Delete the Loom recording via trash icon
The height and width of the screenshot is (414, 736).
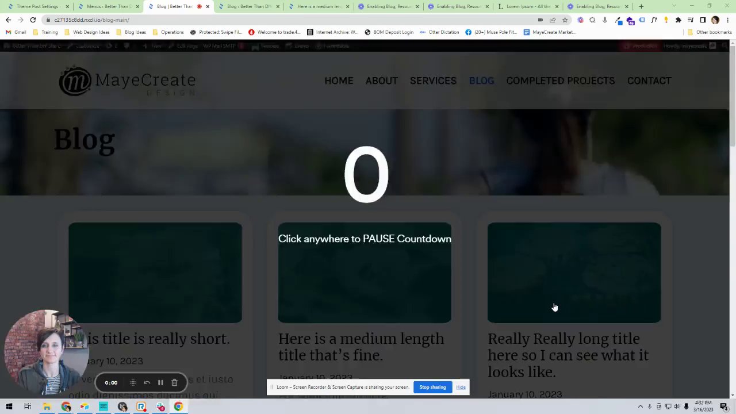click(x=174, y=382)
